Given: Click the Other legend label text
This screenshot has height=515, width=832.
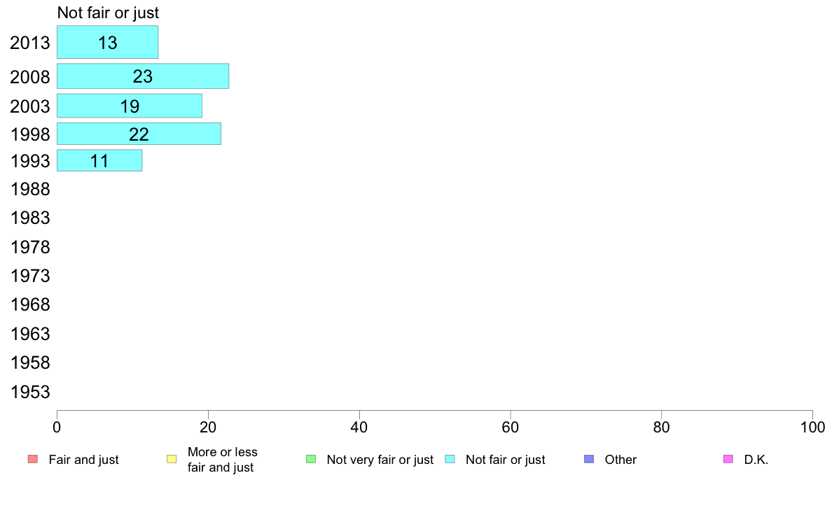Looking at the screenshot, I should [x=620, y=460].
